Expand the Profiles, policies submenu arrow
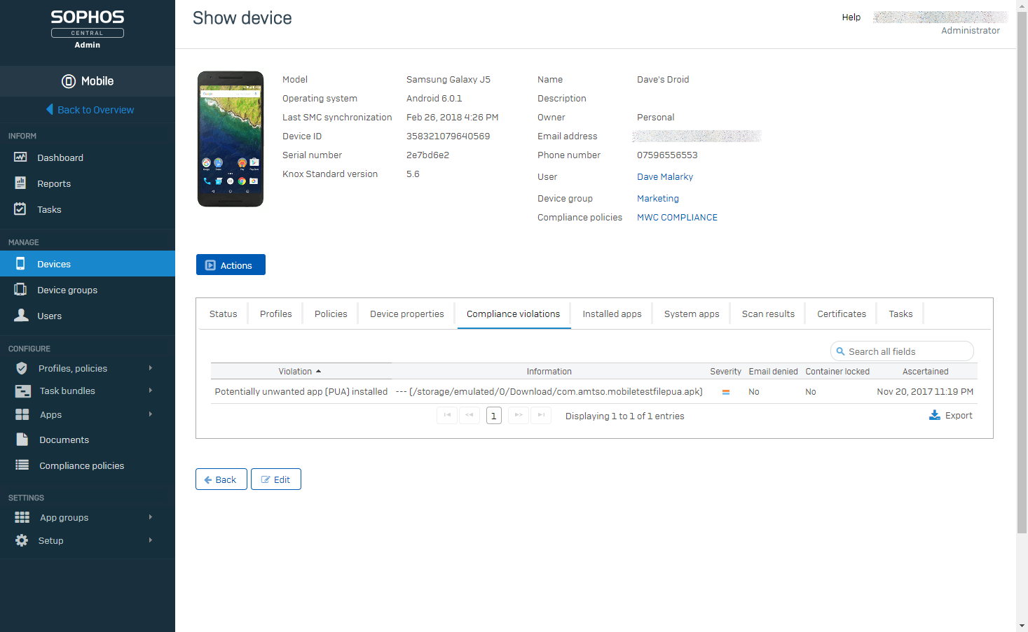Viewport: 1028px width, 632px height. tap(150, 368)
